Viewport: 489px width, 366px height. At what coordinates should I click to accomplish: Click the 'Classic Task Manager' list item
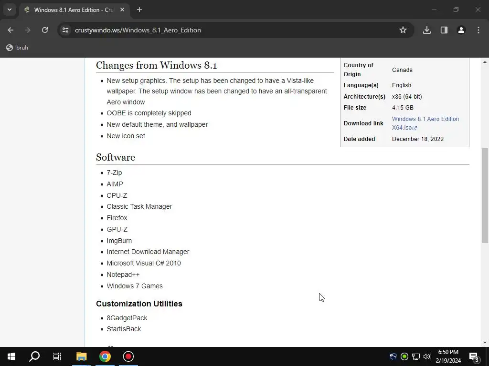click(139, 207)
